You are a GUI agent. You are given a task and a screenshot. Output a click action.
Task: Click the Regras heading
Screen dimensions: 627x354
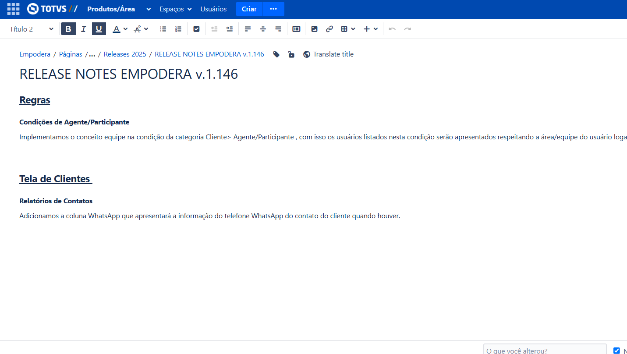click(x=35, y=100)
